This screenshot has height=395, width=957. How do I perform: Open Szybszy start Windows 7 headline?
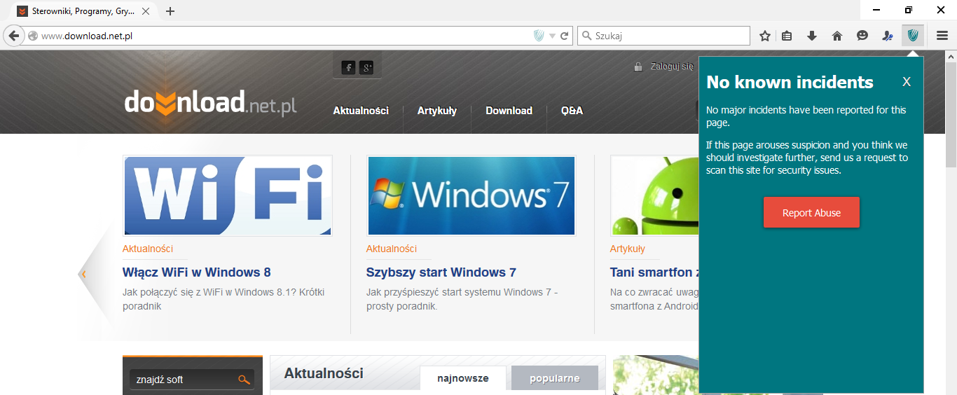pos(441,272)
